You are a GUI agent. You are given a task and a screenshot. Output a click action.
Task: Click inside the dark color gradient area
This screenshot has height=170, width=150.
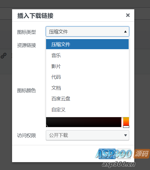point(83,122)
